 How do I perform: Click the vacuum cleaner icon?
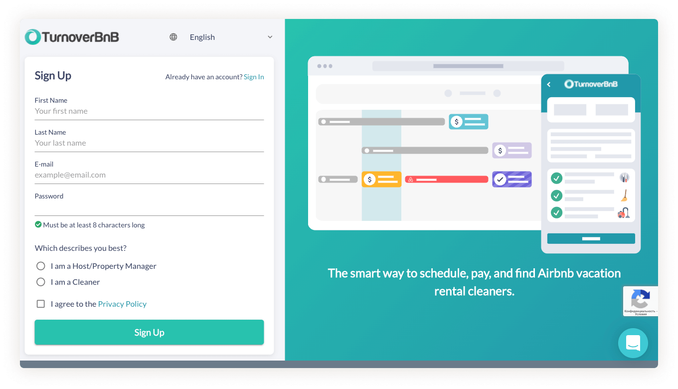pos(624,213)
